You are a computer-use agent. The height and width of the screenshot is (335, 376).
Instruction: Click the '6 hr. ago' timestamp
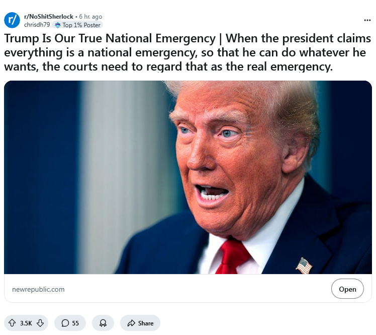(90, 17)
